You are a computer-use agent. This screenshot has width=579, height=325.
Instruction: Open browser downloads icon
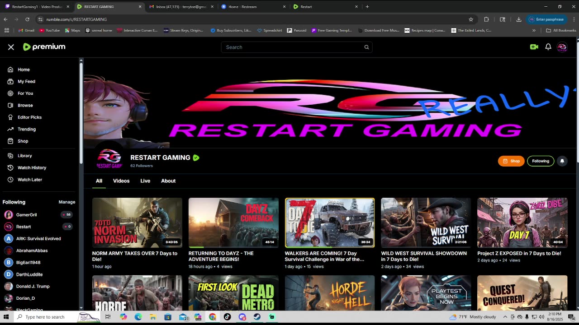point(518,19)
